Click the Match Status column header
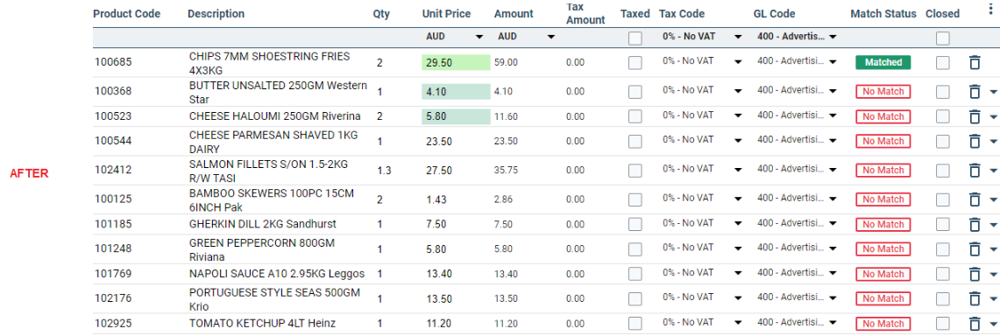 (883, 13)
